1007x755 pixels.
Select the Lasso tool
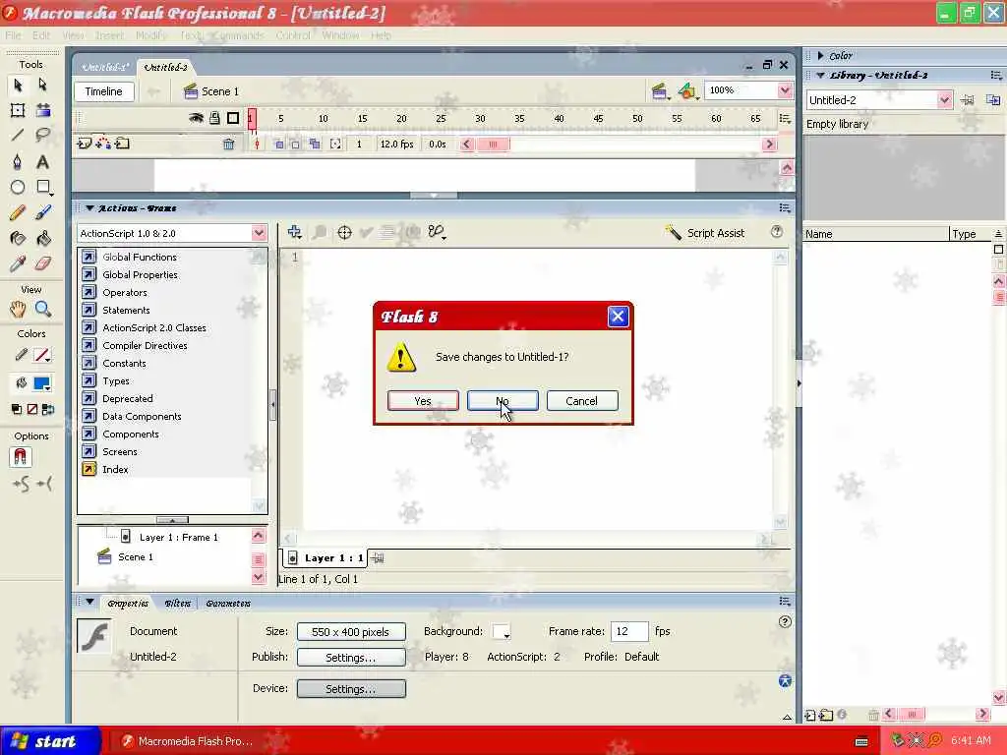click(42, 135)
